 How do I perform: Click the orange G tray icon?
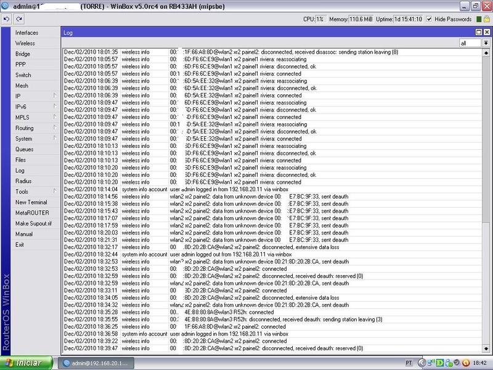pyautogui.click(x=466, y=363)
